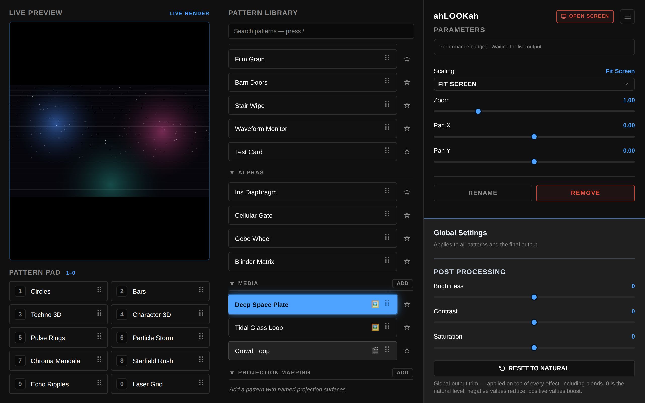The height and width of the screenshot is (403, 645).
Task: Click the live preview canvas
Action: [109, 141]
